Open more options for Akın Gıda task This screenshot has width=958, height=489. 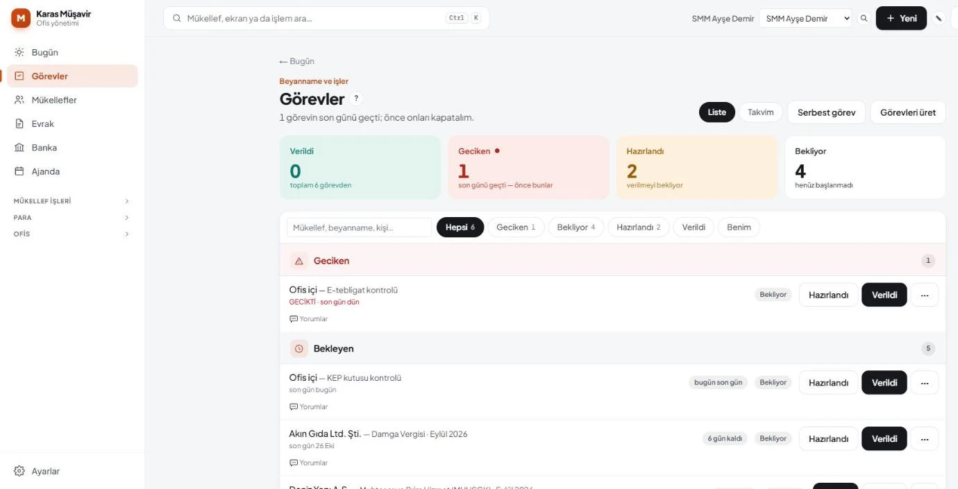[925, 438]
